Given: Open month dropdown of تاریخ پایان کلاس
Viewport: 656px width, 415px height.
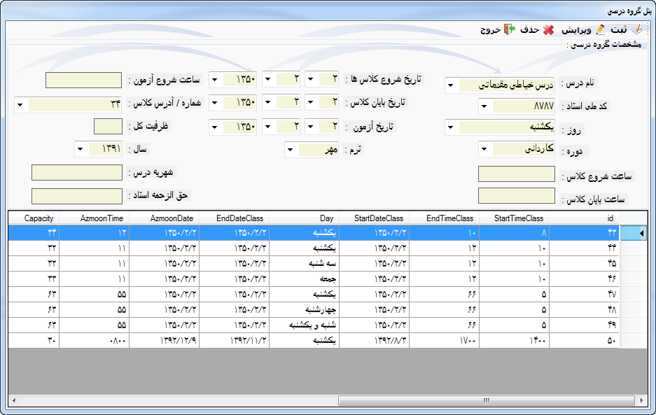Looking at the screenshot, I should (x=267, y=102).
